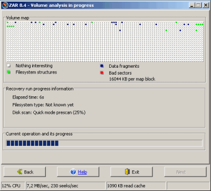Click the current operation progress bar
The width and height of the screenshot is (211, 191).
tap(104, 143)
